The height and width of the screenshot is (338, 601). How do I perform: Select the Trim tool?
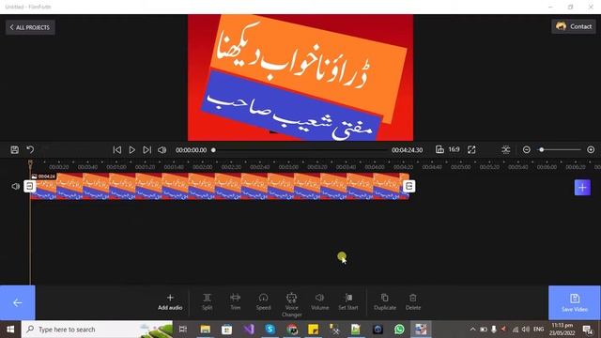236,302
